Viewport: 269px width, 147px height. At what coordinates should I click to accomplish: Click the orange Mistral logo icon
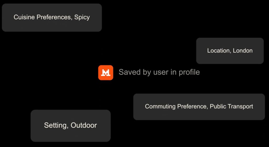click(106, 73)
